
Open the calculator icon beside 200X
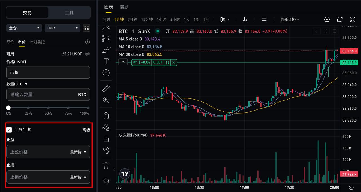coord(87,28)
